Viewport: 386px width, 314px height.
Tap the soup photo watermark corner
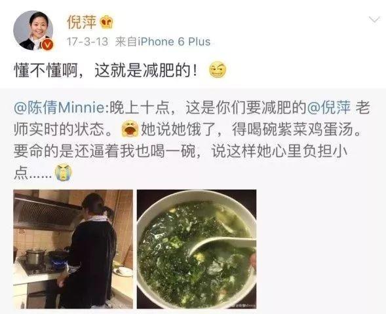coord(244,305)
